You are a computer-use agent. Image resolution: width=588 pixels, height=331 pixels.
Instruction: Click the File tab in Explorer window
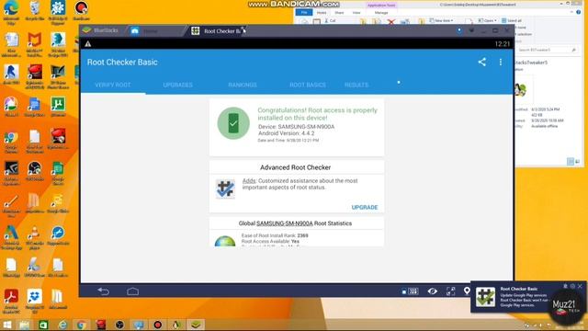coord(304,12)
